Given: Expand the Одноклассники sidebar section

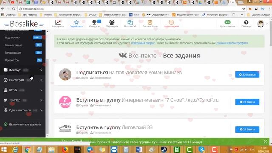Looking at the screenshot, I should (x=23, y=110).
